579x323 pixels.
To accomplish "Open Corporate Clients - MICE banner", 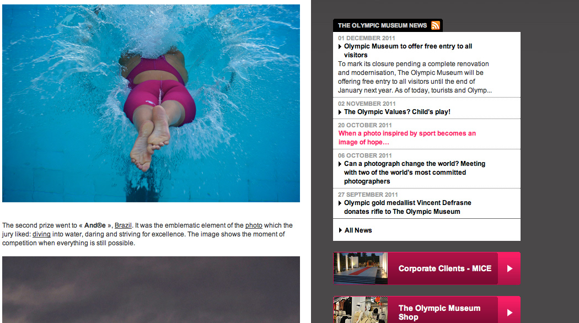I will 426,268.
